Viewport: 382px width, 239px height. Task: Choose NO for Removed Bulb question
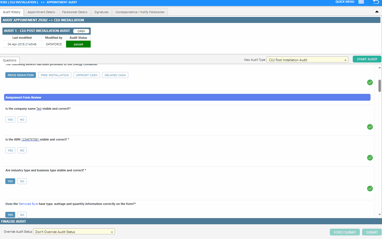click(x=22, y=215)
